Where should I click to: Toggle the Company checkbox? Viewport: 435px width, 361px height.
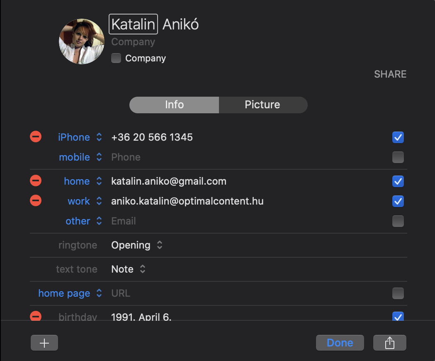click(x=116, y=58)
